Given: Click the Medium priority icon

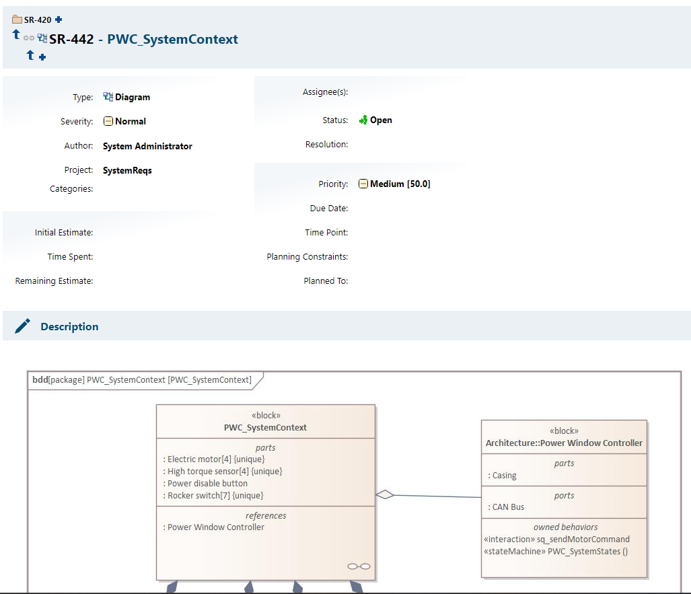Looking at the screenshot, I should click(x=363, y=184).
